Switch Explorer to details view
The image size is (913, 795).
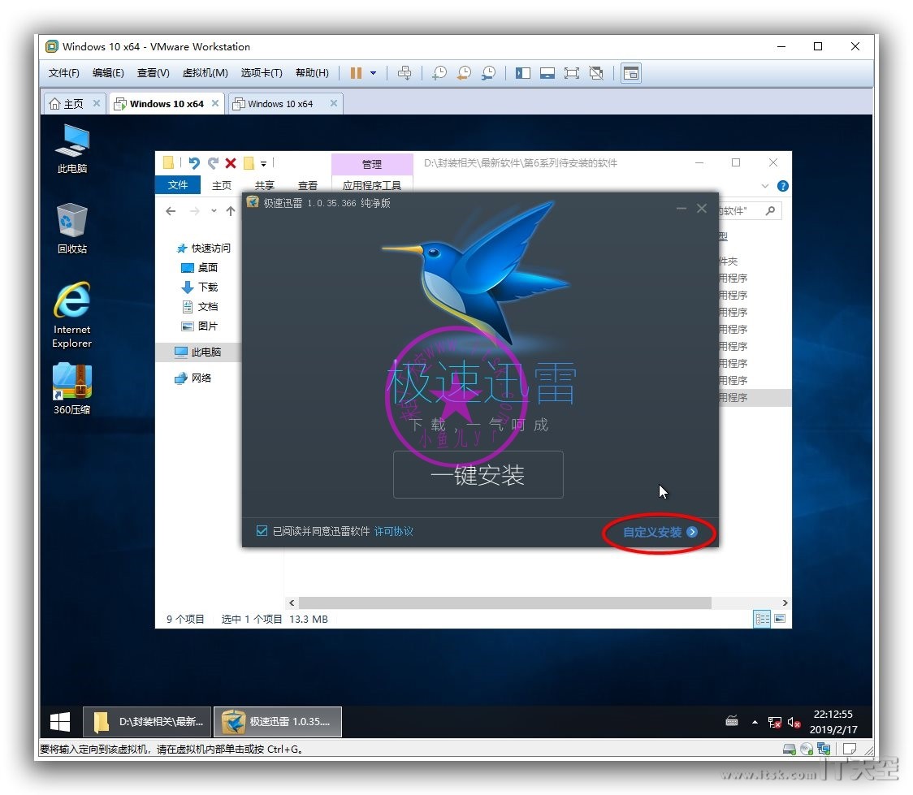tap(762, 619)
